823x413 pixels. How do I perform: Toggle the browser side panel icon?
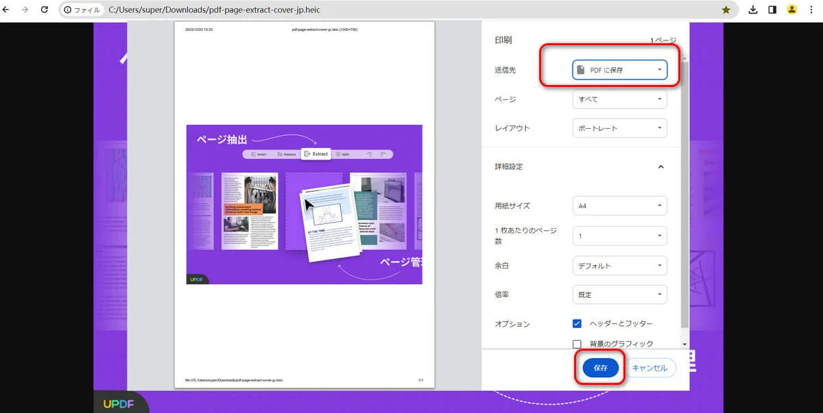click(x=772, y=10)
